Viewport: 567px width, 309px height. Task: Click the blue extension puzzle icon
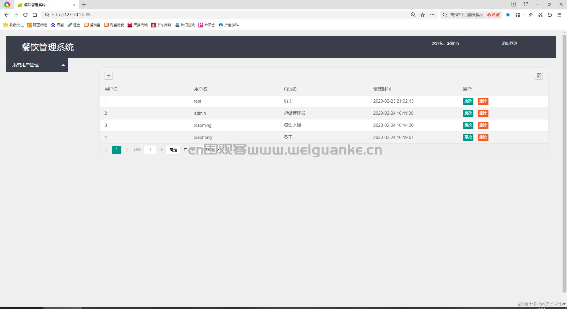pos(508,15)
